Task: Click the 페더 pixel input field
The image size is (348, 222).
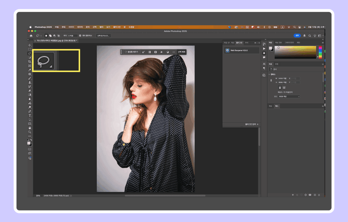Action: 73,36
